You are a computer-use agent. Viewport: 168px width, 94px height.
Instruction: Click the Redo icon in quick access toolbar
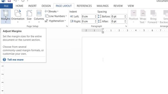coord(23,1)
